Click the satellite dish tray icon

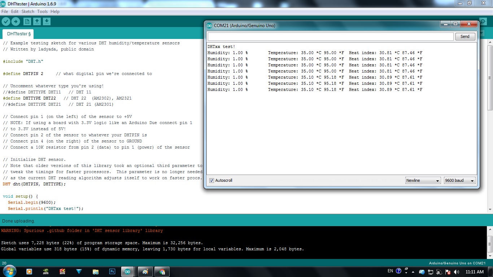pos(439,272)
